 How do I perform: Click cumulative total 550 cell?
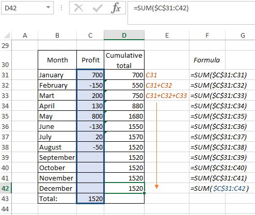124,85
